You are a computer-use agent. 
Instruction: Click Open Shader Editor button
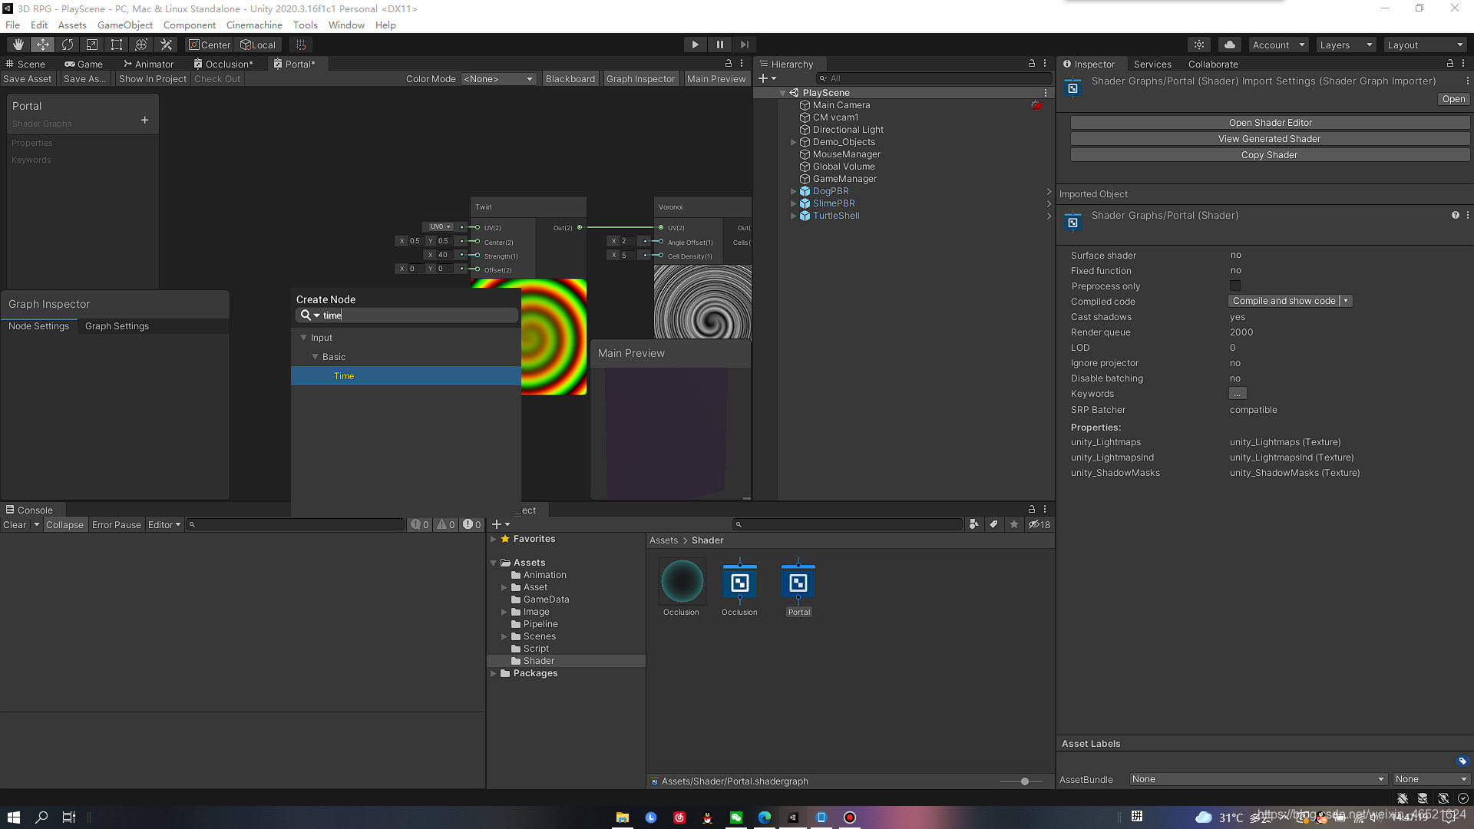tap(1270, 123)
